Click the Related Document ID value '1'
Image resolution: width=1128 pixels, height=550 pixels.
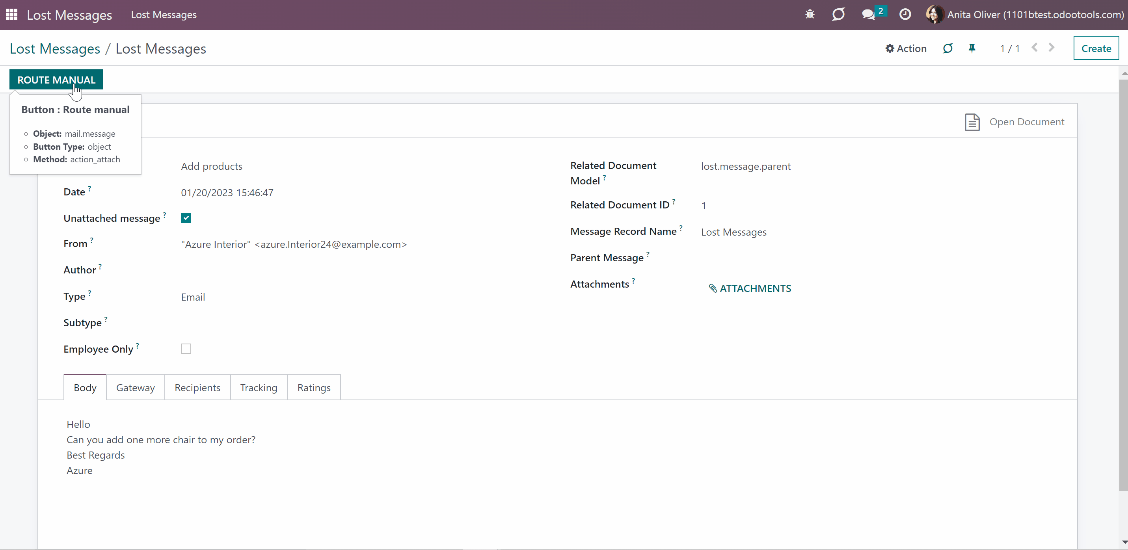[703, 206]
